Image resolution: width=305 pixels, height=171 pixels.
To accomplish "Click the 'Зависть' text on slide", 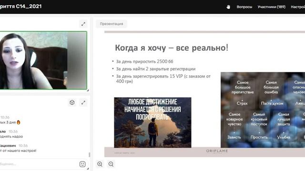I will pyautogui.click(x=234, y=137).
